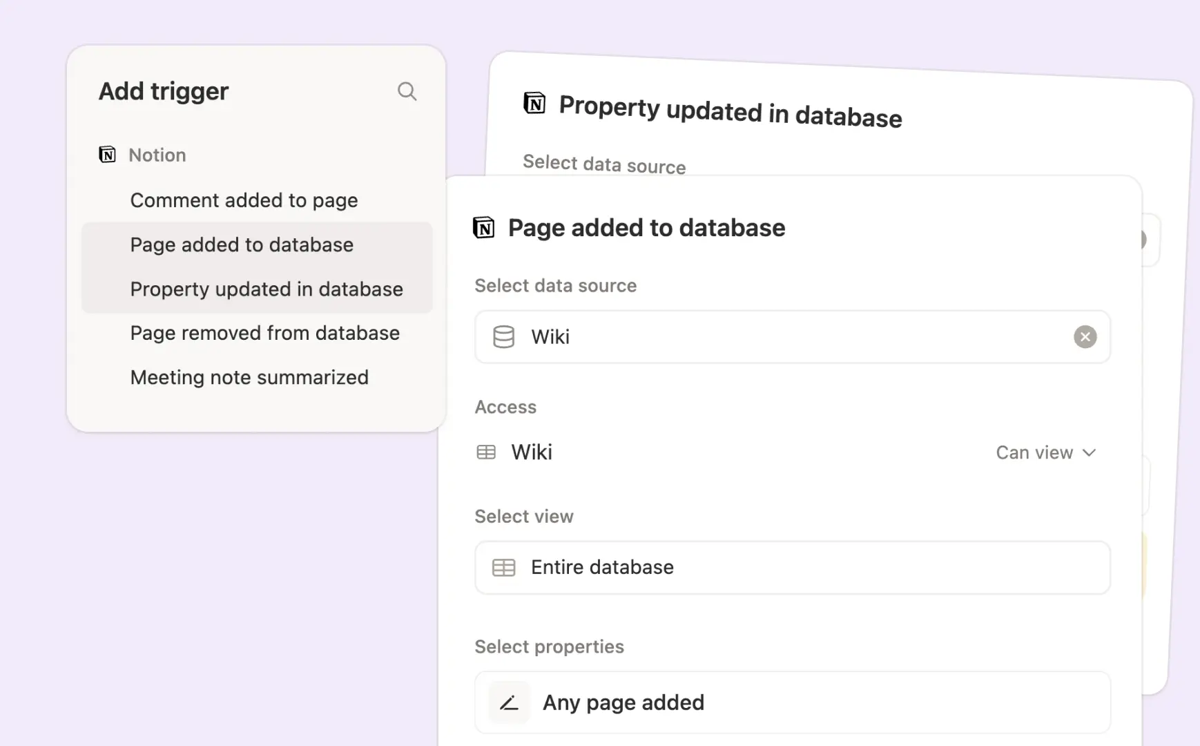1200x746 pixels.
Task: Open search in Add trigger panel
Action: (407, 91)
